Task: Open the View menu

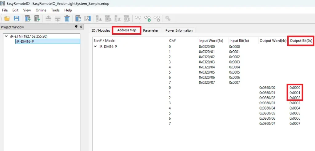Action: coord(27,10)
